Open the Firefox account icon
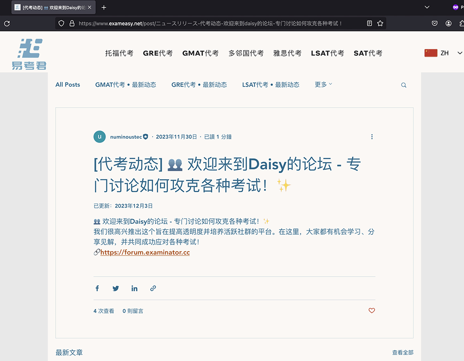Image resolution: width=464 pixels, height=361 pixels. pyautogui.click(x=449, y=23)
